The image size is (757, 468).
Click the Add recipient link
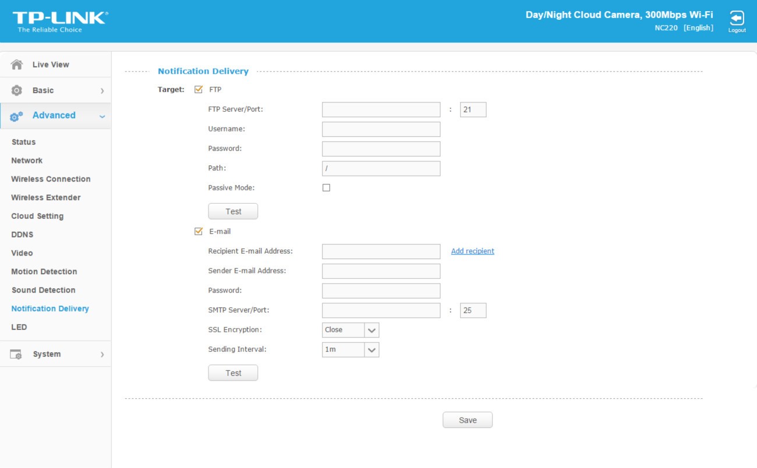click(472, 251)
